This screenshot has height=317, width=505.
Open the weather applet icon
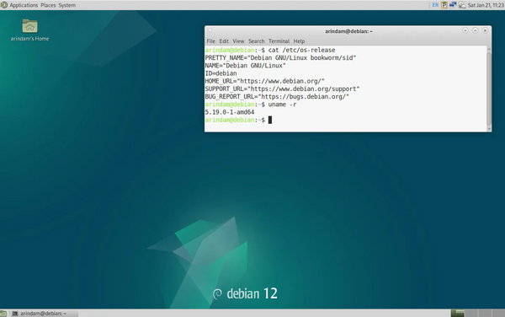462,5
